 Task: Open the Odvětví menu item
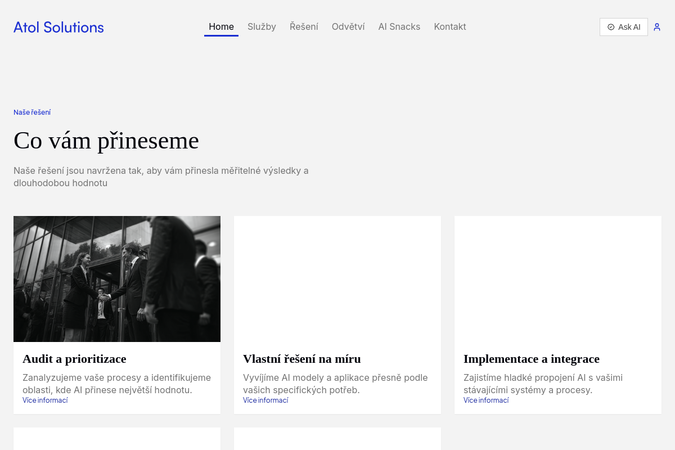tap(348, 26)
